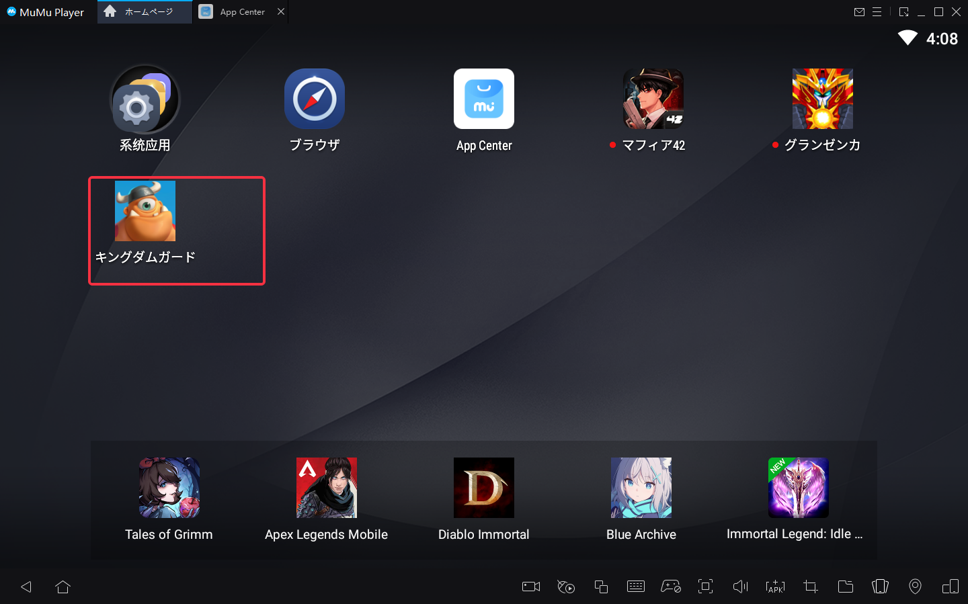This screenshot has height=604, width=968.
Task: Open the multi-instance manager
Action: [601, 587]
